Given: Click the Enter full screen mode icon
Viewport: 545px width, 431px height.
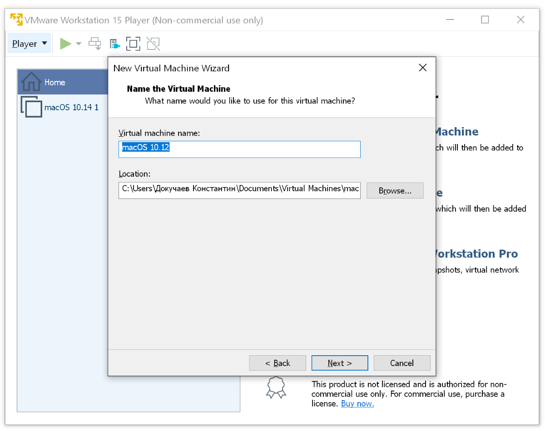Looking at the screenshot, I should click(x=133, y=44).
